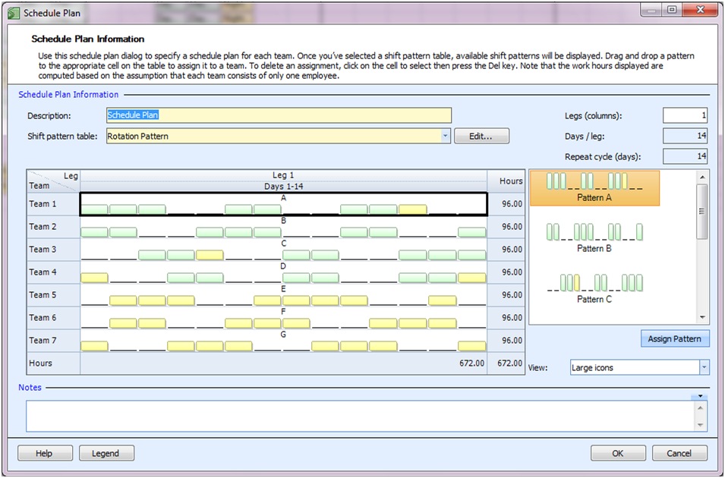
Task: Show the Legend
Action: point(106,453)
